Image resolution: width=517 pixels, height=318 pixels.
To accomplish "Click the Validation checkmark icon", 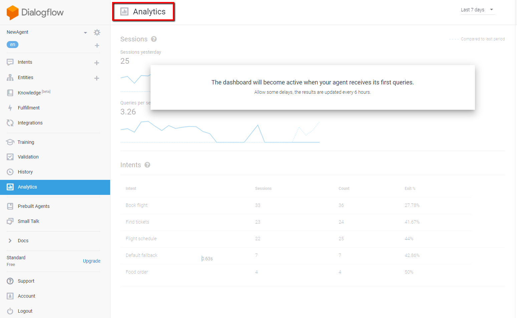I will point(10,157).
